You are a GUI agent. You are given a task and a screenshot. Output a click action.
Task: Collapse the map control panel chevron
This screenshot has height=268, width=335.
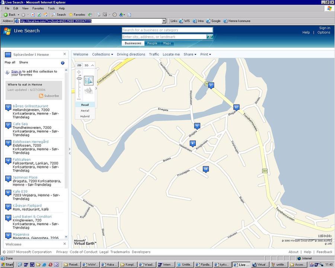coord(93,65)
